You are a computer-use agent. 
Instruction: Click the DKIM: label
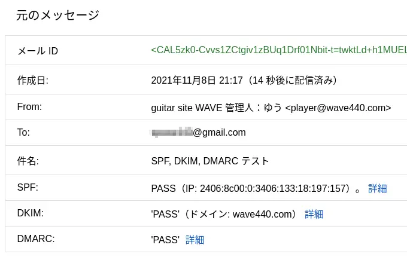(x=31, y=213)
